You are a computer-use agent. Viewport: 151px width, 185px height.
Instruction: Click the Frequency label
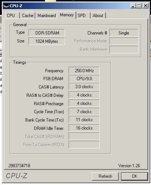(x=54, y=71)
